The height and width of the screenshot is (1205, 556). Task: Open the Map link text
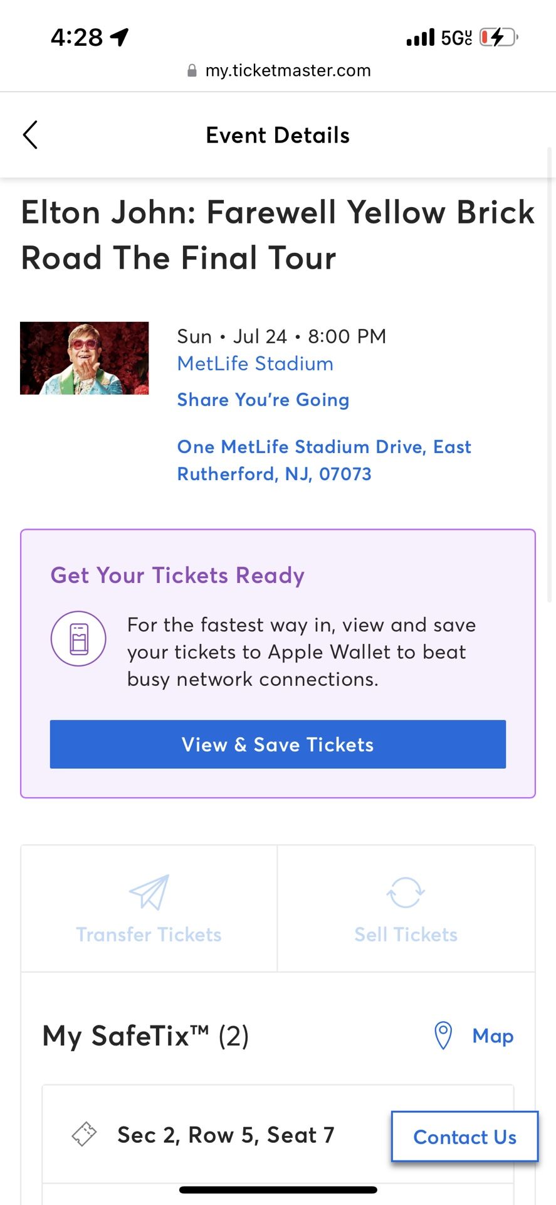coord(493,1036)
